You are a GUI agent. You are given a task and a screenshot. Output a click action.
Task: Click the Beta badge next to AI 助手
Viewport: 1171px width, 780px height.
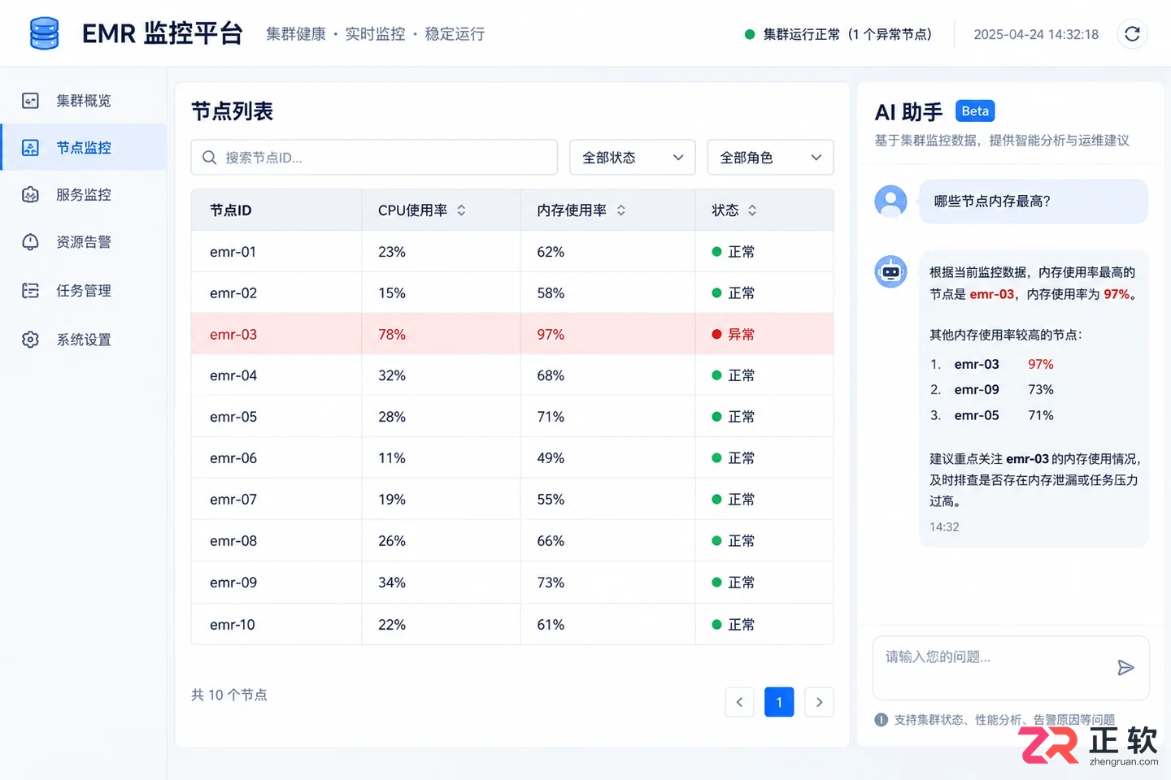pos(975,111)
